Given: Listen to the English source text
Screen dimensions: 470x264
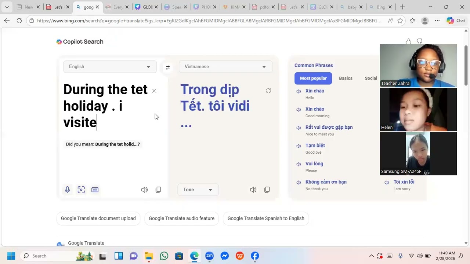Looking at the screenshot, I should 144,190.
